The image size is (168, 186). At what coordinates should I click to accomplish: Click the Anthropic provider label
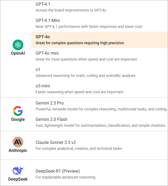tap(18, 150)
